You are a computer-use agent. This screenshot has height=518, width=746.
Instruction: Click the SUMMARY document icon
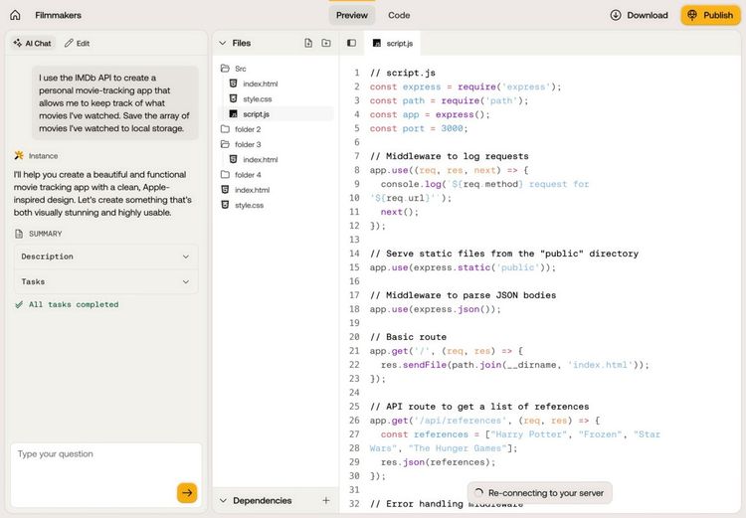[19, 234]
